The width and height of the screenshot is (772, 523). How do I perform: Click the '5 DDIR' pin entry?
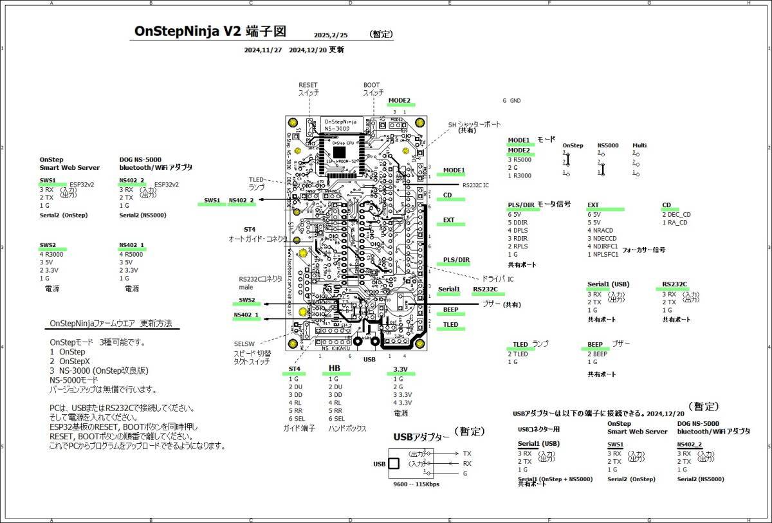click(517, 222)
